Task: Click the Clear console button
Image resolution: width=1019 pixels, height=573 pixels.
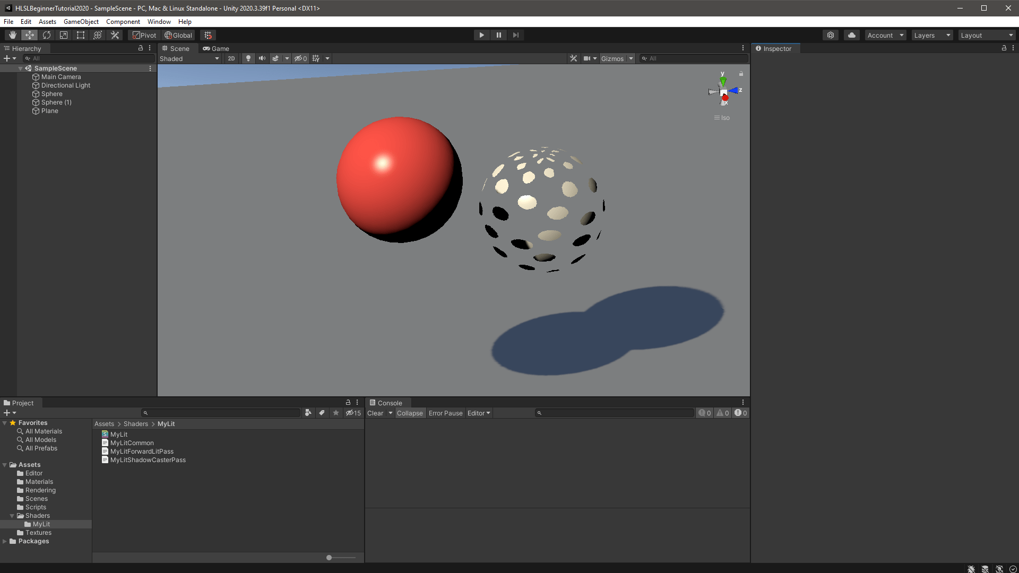Action: (x=375, y=413)
